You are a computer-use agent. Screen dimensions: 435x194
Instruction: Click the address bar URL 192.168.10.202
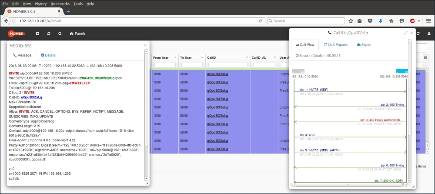40,21
